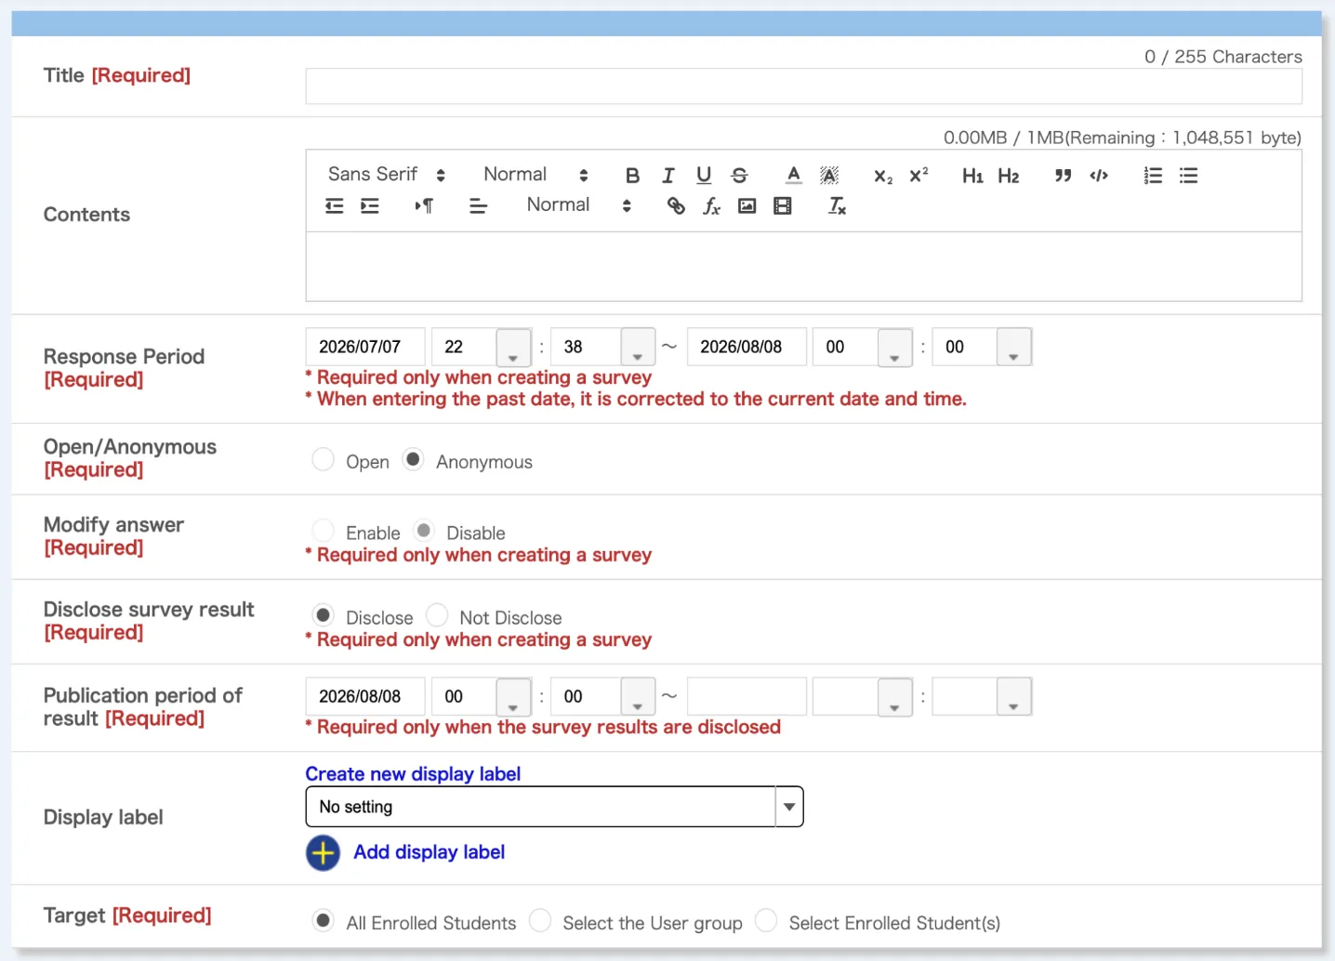Click the Response Period start date 2026/07/07

[365, 347]
